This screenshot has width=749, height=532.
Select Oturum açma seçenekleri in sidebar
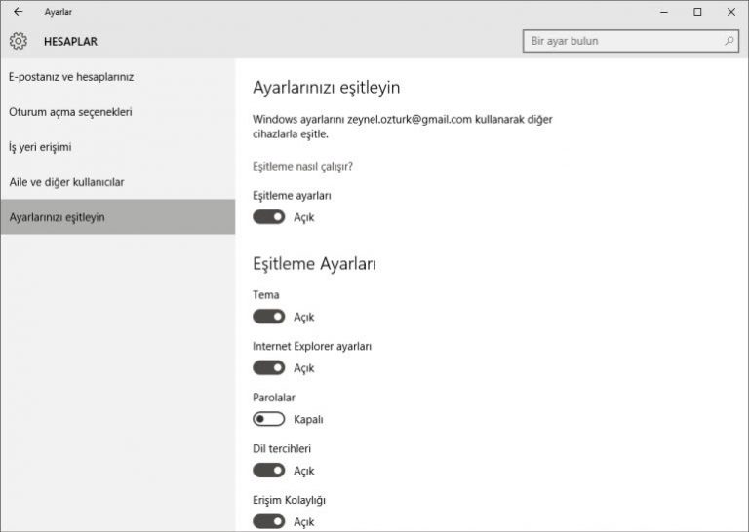point(70,112)
